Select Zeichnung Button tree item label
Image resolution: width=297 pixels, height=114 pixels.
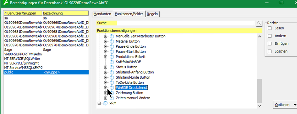(129, 93)
